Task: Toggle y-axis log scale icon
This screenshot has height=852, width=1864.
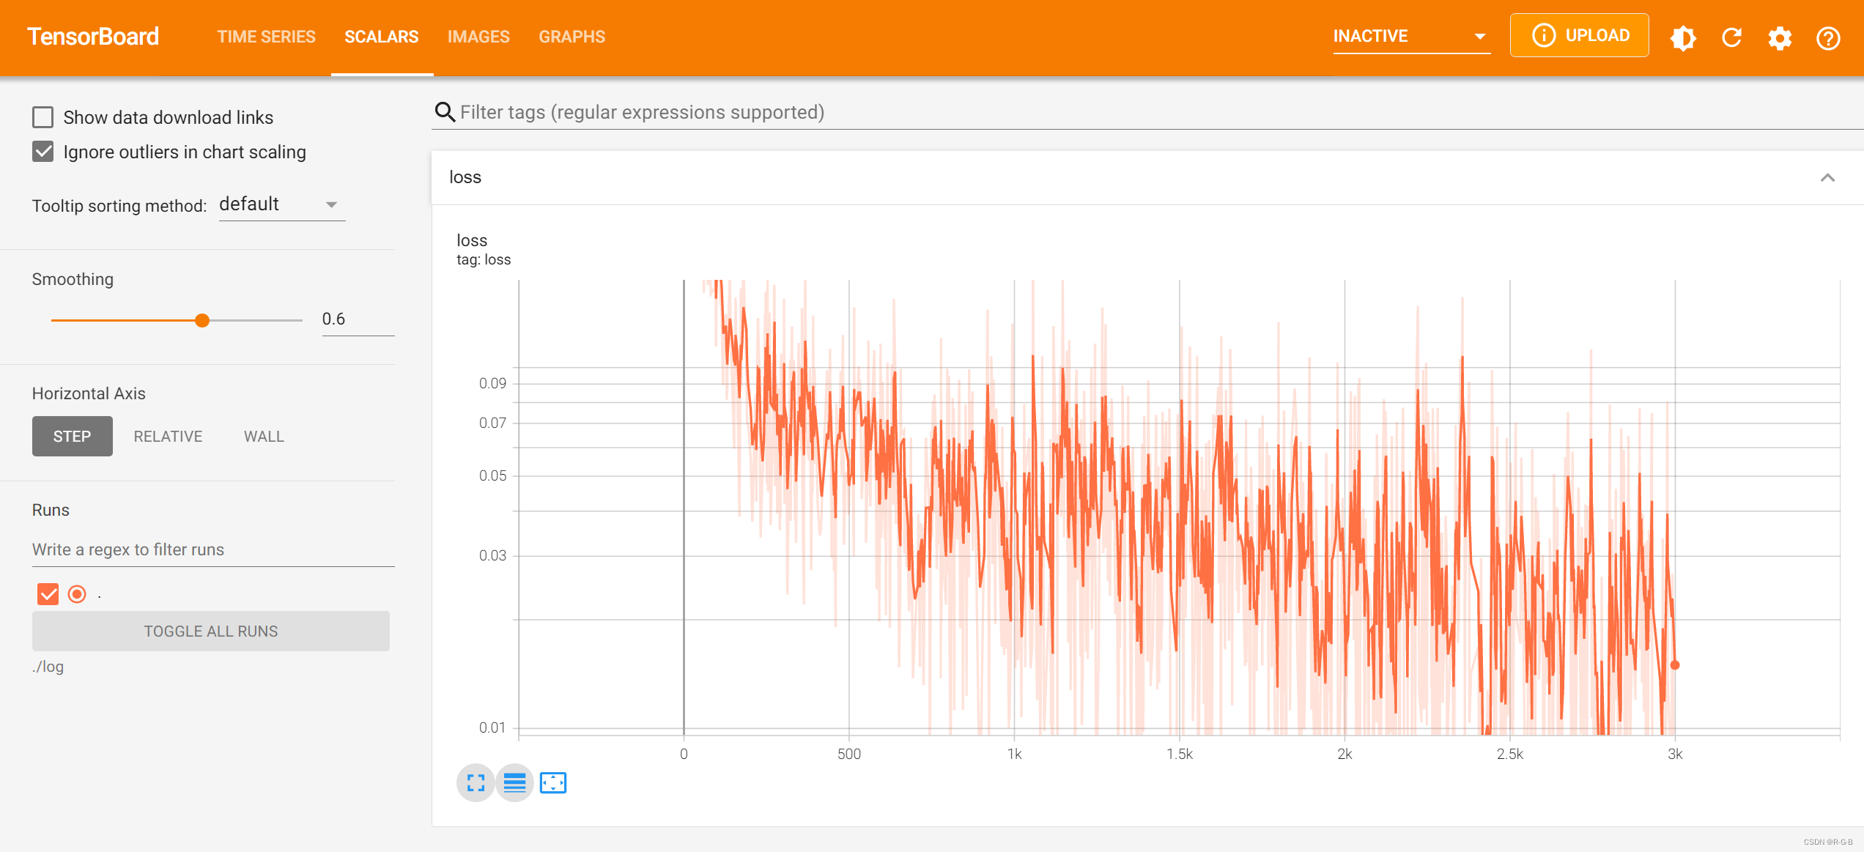Action: click(x=514, y=783)
